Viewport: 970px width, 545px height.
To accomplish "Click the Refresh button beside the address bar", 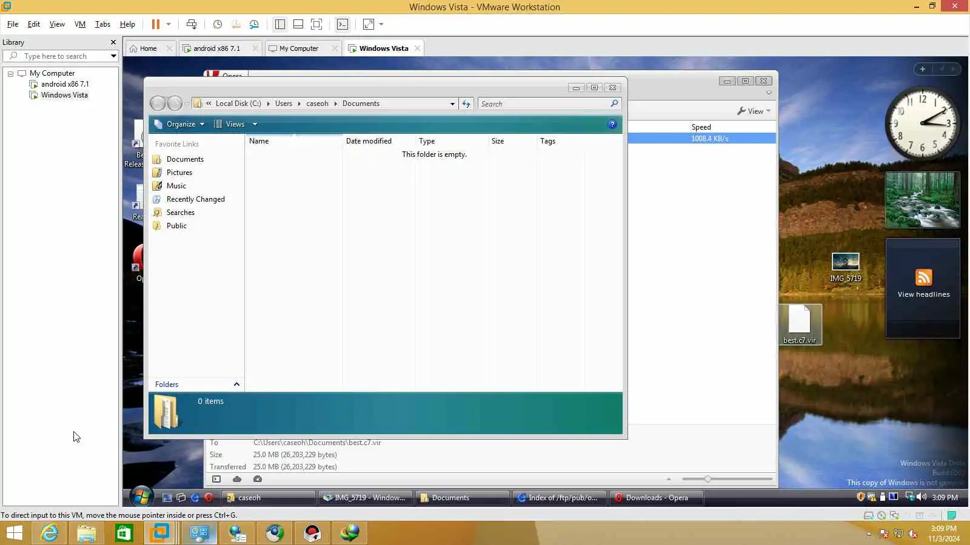I will tap(466, 104).
